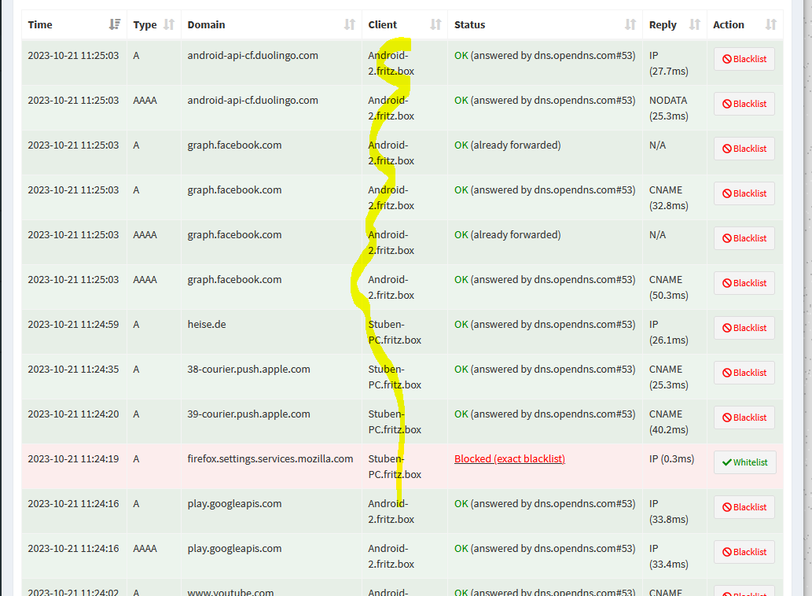
Task: Sort by Client column sort icon
Action: (x=436, y=24)
